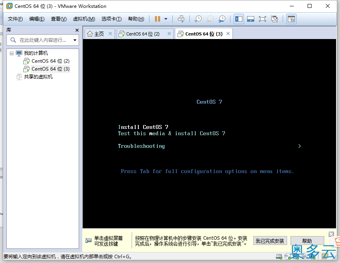Viewport: 340px width, 263px height.
Task: Open the power options dropdown arrow
Action: [x=166, y=19]
